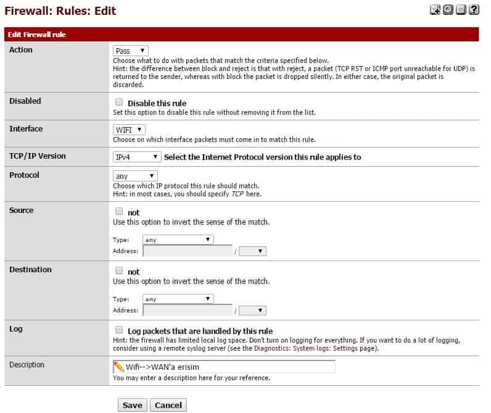Image resolution: width=491 pixels, height=413 pixels.
Task: Open the log list icon in header
Action: click(461, 10)
